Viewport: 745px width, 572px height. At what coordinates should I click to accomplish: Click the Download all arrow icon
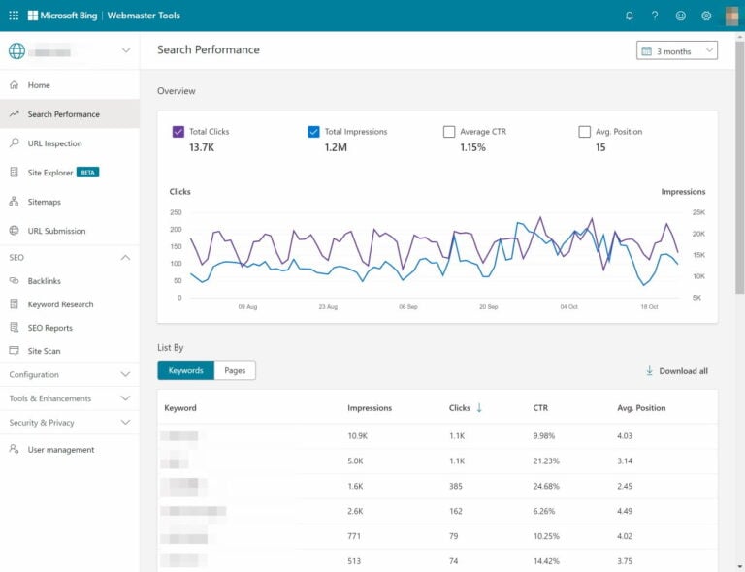[x=649, y=371]
